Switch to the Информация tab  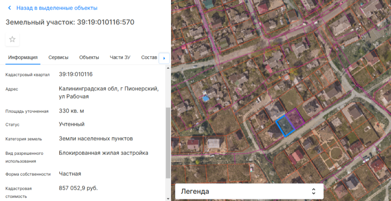tap(23, 58)
